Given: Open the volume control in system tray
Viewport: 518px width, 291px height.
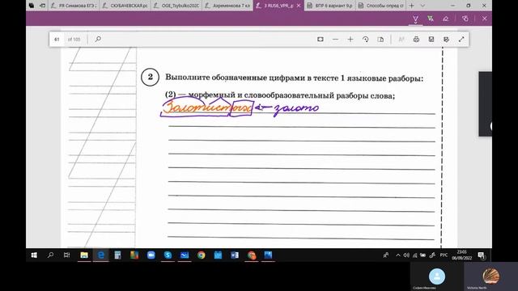Looking at the screenshot, I should pyautogui.click(x=406, y=255).
